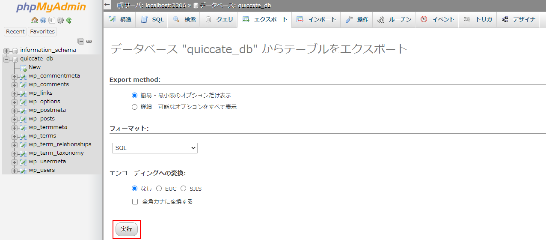Open the wp_options table name link
Viewport: 546px width, 240px height.
point(45,102)
